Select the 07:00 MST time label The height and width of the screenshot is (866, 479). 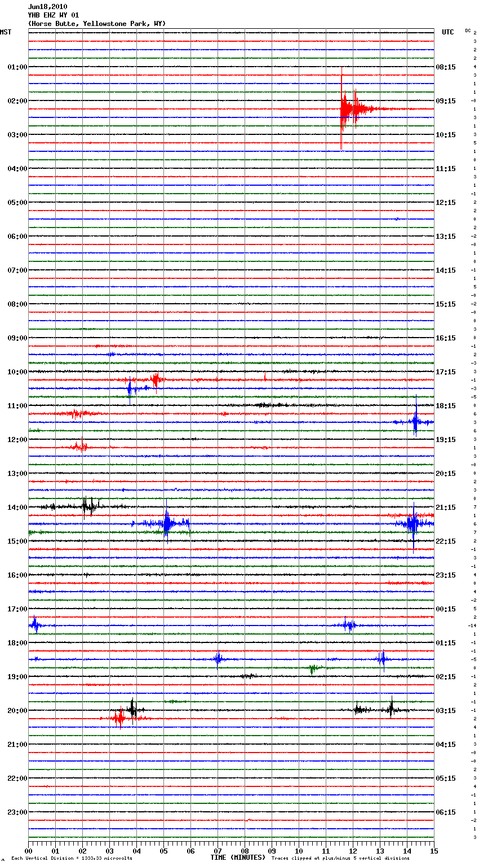click(x=17, y=270)
